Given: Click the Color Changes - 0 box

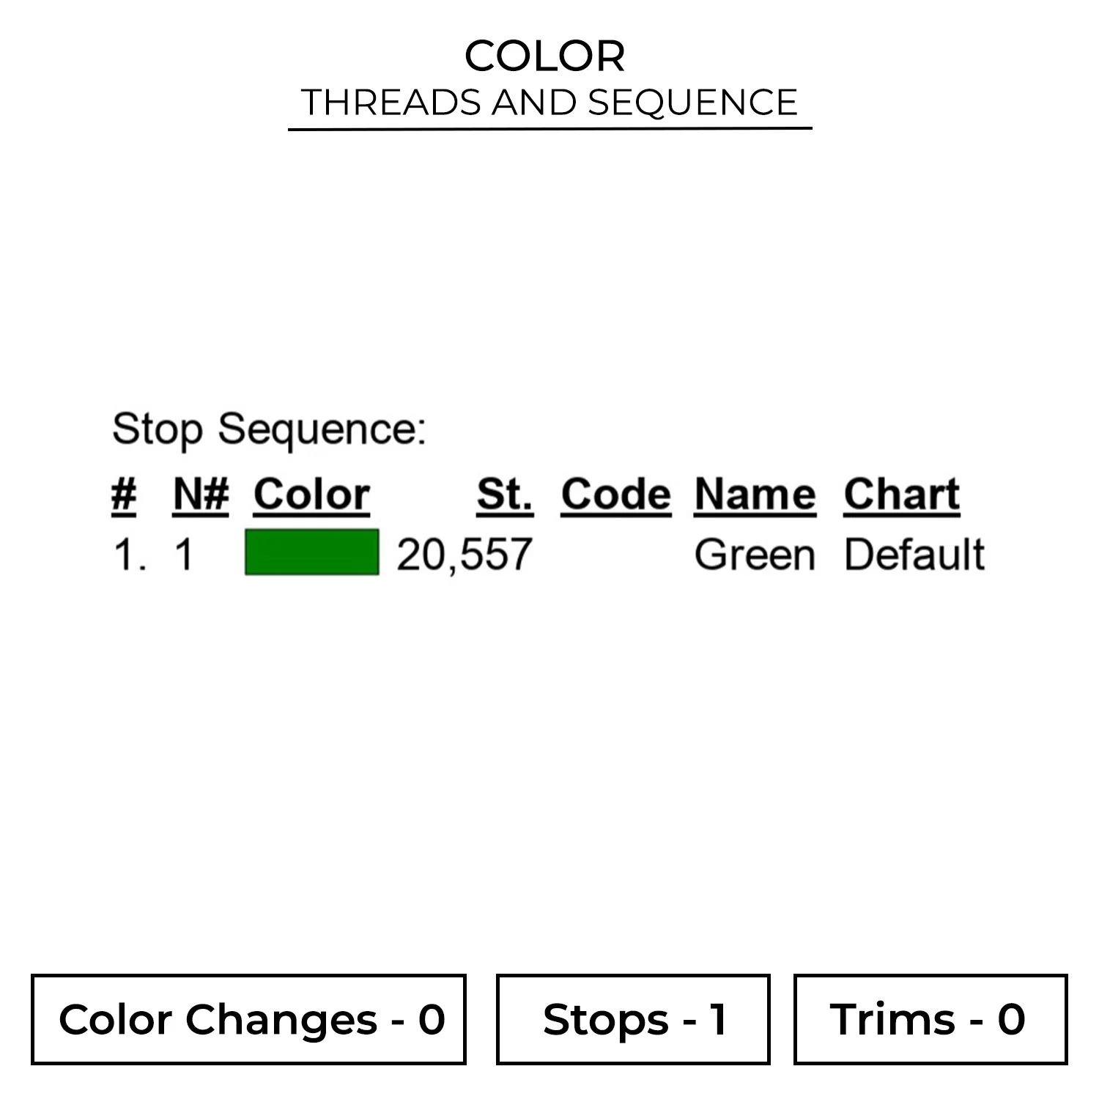Looking at the screenshot, I should (248, 1019).
